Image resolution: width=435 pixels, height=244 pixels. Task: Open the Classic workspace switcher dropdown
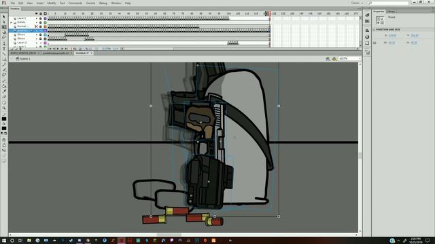tap(357, 3)
